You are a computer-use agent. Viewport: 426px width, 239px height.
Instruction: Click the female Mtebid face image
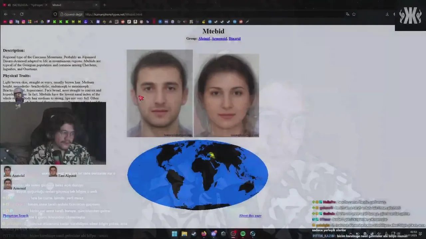pyautogui.click(x=226, y=95)
